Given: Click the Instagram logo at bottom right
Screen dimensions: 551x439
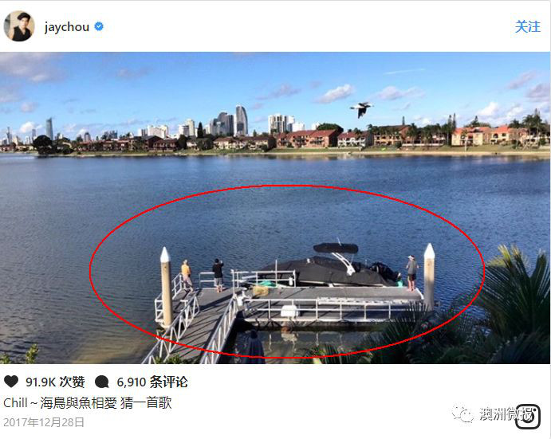Looking at the screenshot, I should tap(527, 417).
